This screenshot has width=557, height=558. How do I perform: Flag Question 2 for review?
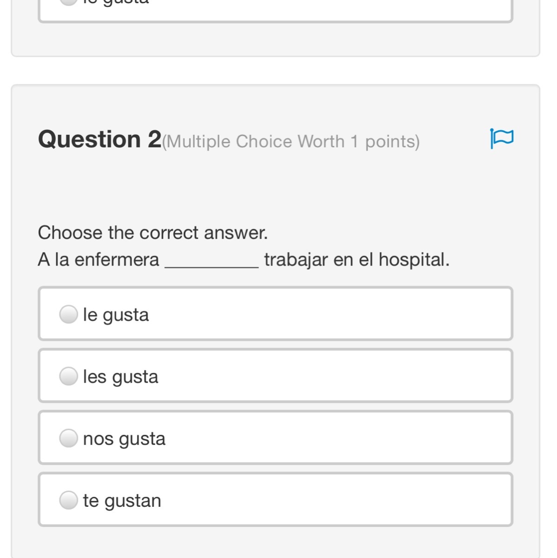point(502,138)
